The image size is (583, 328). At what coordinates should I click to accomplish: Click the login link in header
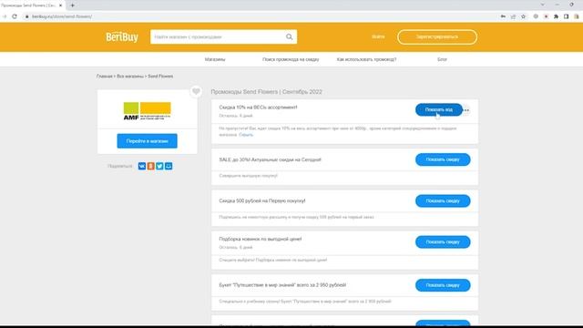pyautogui.click(x=378, y=36)
